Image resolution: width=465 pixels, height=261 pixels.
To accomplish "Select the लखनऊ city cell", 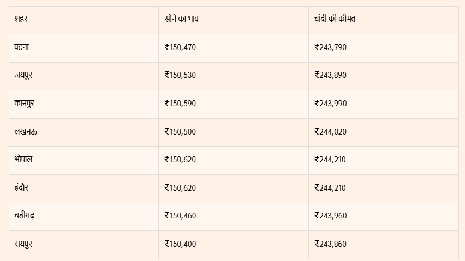I will pos(26,132).
